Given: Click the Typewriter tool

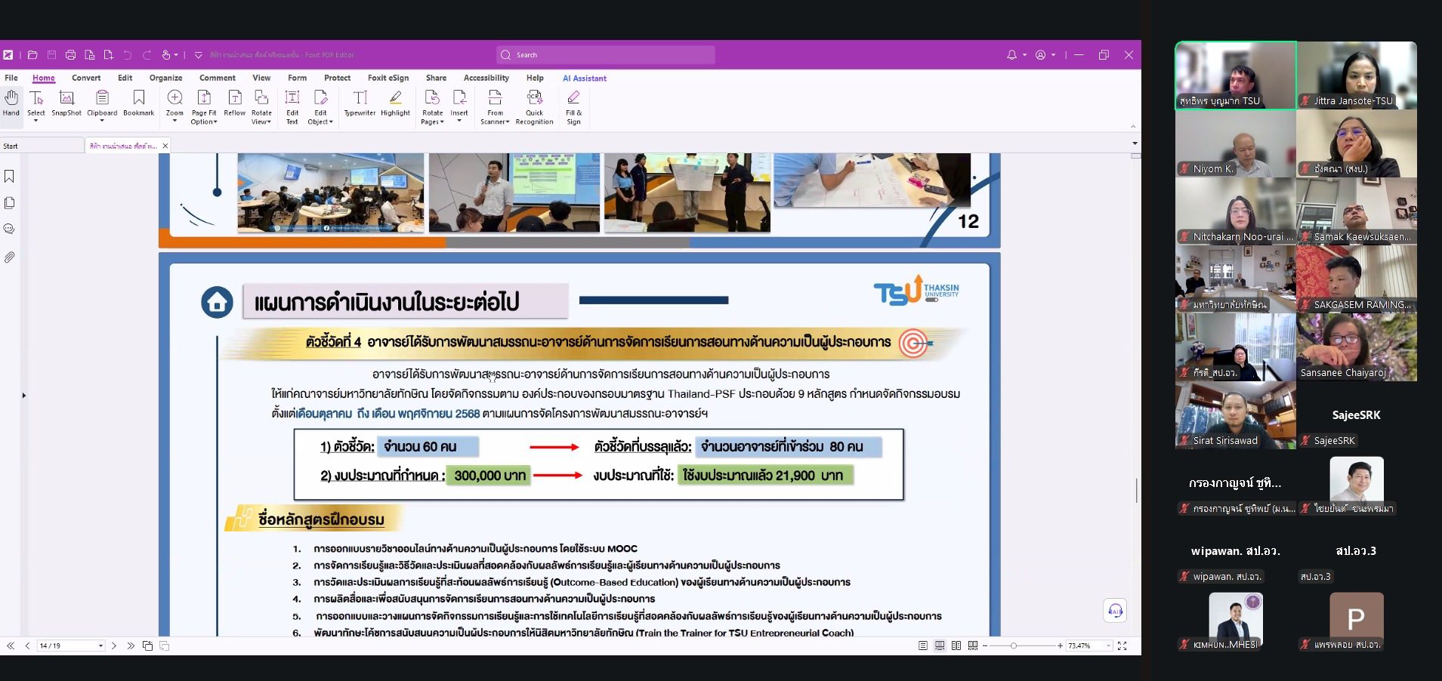Looking at the screenshot, I should 360,103.
